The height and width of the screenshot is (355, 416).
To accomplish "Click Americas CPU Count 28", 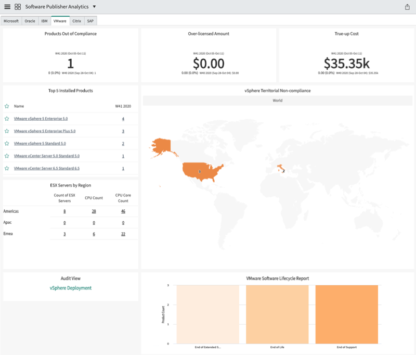I will click(x=94, y=211).
